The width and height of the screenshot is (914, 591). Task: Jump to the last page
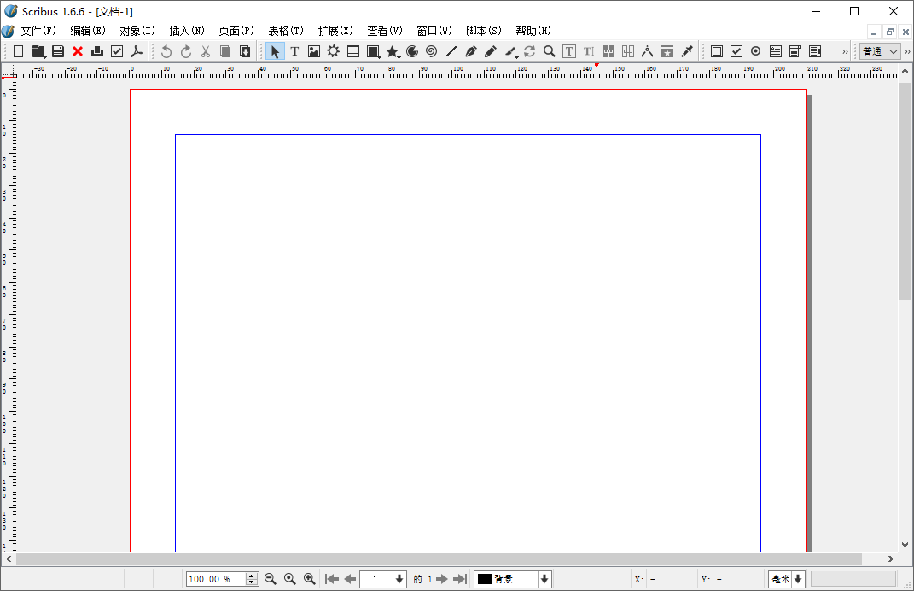tap(460, 578)
